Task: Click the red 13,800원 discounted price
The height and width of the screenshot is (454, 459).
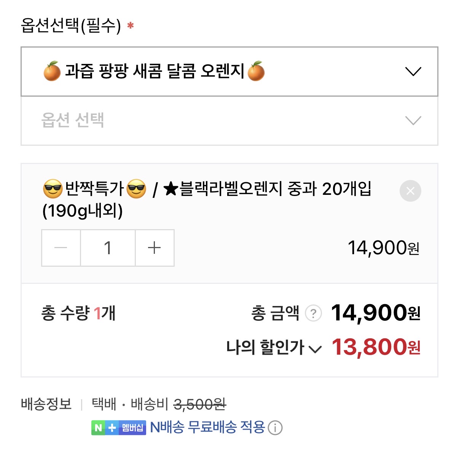Action: coord(376,347)
